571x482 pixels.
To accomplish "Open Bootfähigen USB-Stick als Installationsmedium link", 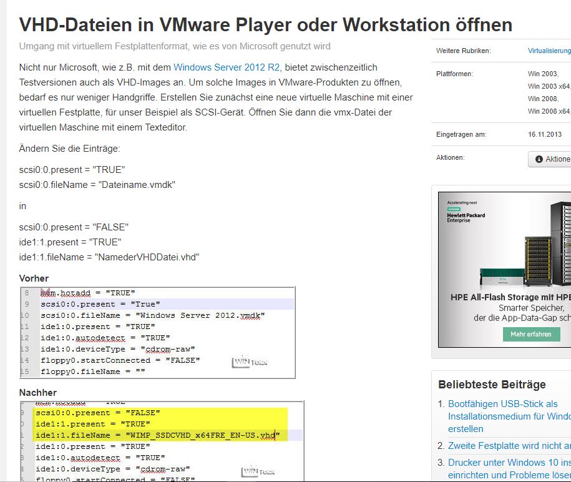I will point(509,416).
